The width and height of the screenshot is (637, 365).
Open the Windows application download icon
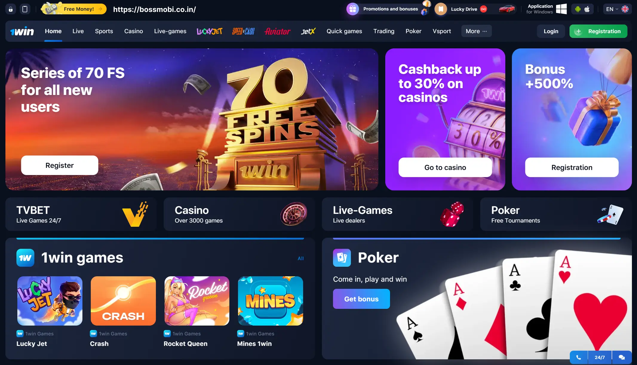pos(561,9)
